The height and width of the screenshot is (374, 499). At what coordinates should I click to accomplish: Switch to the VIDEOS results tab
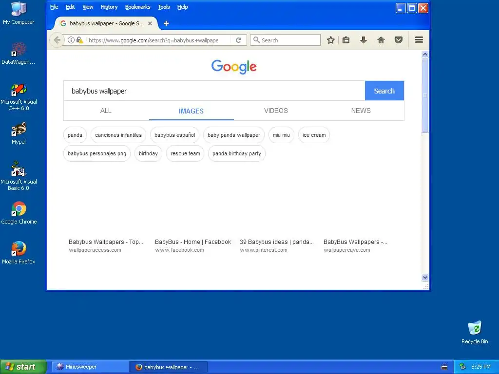coord(276,111)
